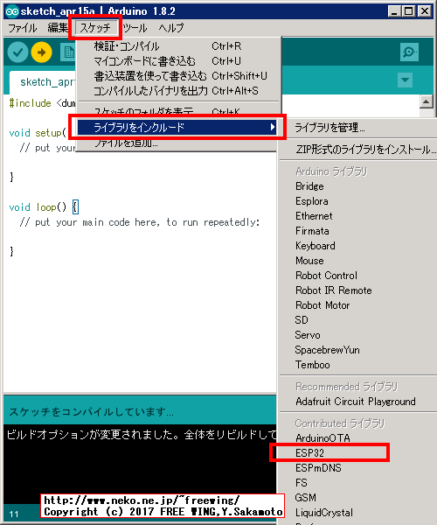This screenshot has height=525, width=437.
Task: Click the Arduino infinity logo in title bar
Action: tap(11, 11)
